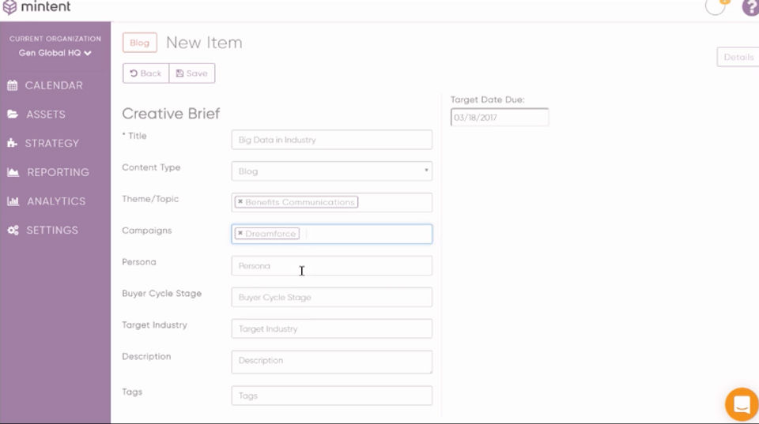
Task: Click the assets folder icon
Action: [13, 114]
